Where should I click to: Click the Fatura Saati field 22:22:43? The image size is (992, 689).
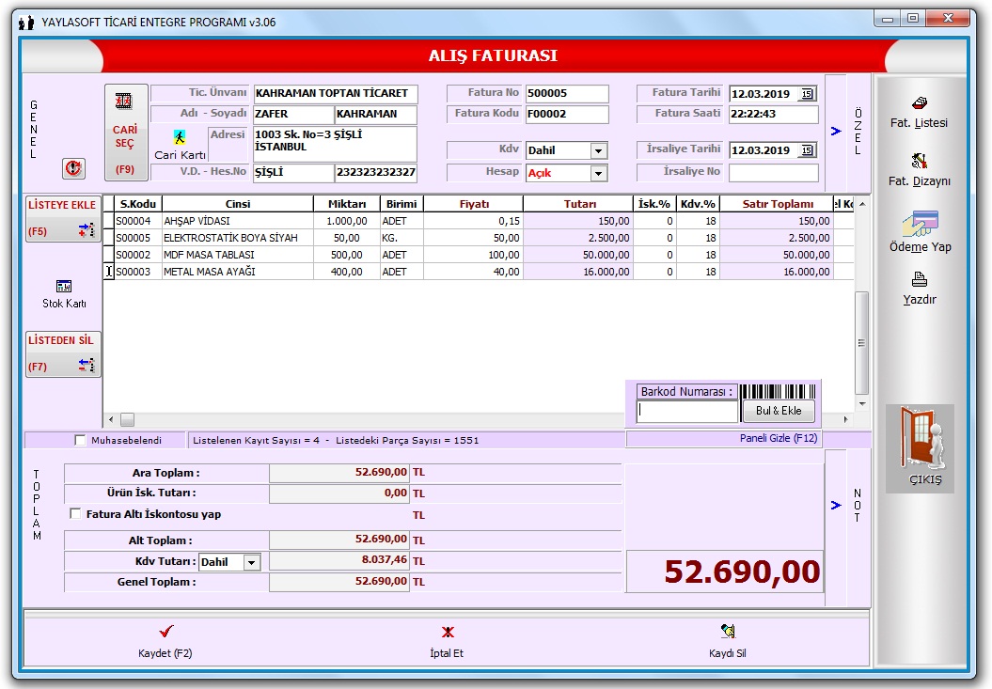[773, 114]
